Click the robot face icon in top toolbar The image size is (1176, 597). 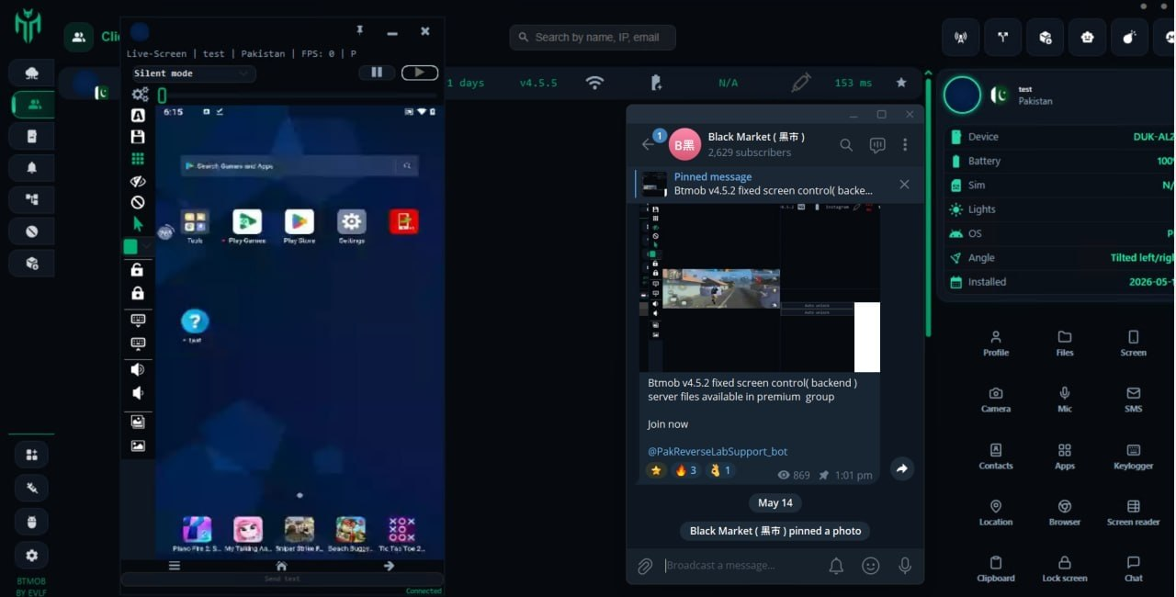point(1088,38)
